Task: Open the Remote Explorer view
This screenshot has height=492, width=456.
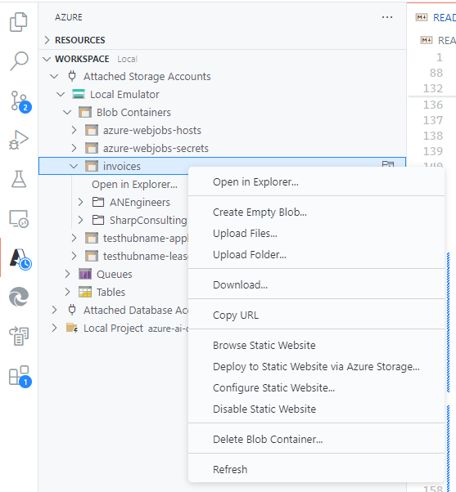Action: pos(19,219)
